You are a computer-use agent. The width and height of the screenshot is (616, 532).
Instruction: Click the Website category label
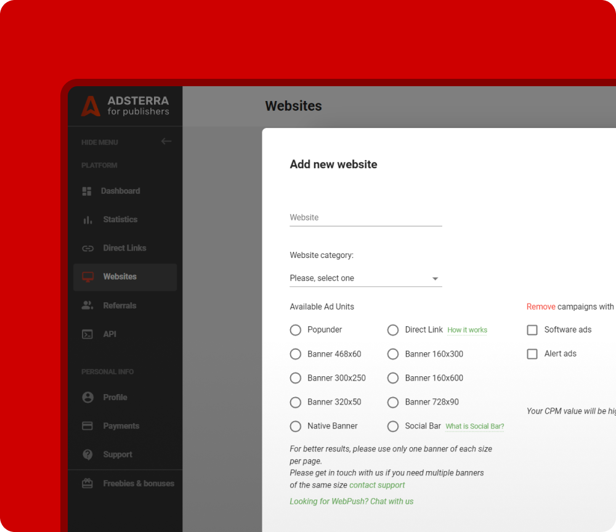pos(322,255)
